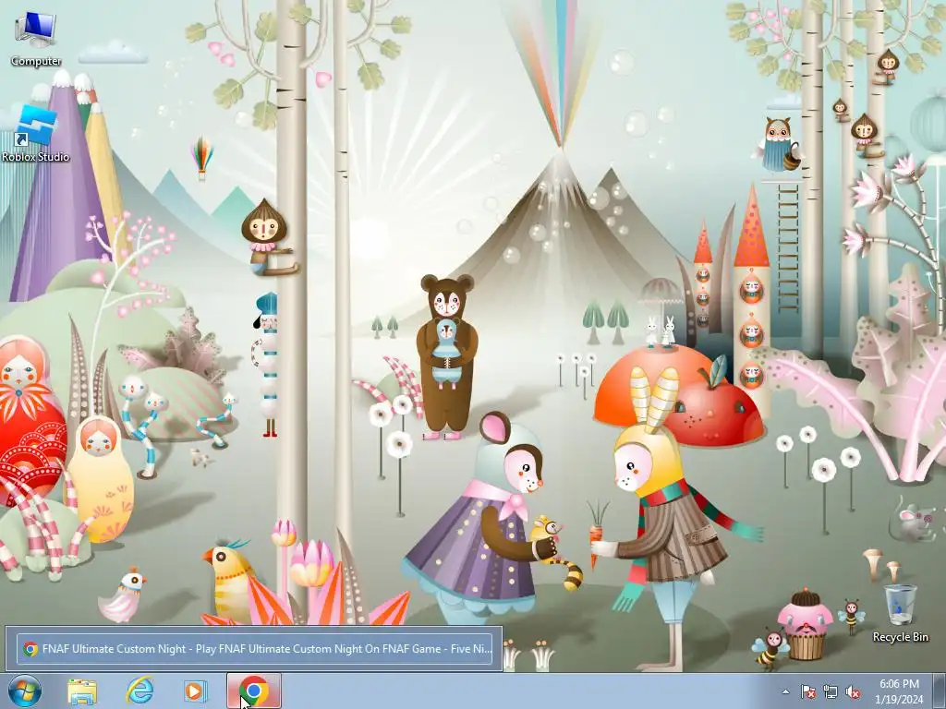Select the Roblox Studio shortcut icon
This screenshot has width=946, height=709.
tap(36, 133)
